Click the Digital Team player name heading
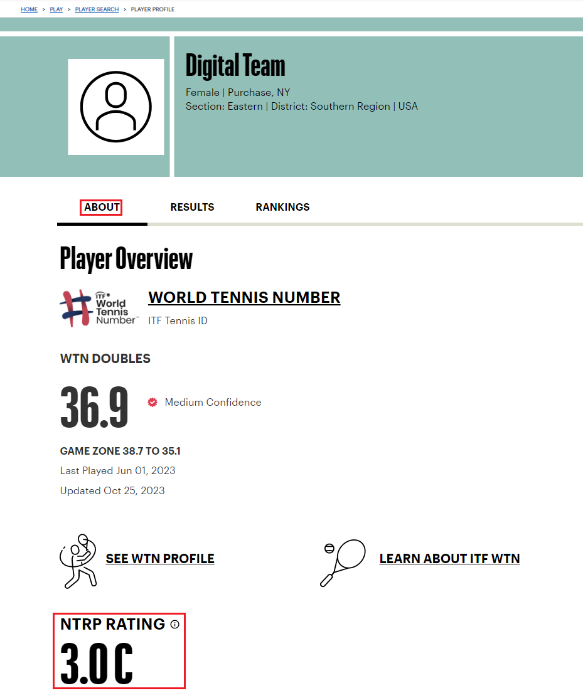Screen dimensions: 583x698 coord(235,65)
